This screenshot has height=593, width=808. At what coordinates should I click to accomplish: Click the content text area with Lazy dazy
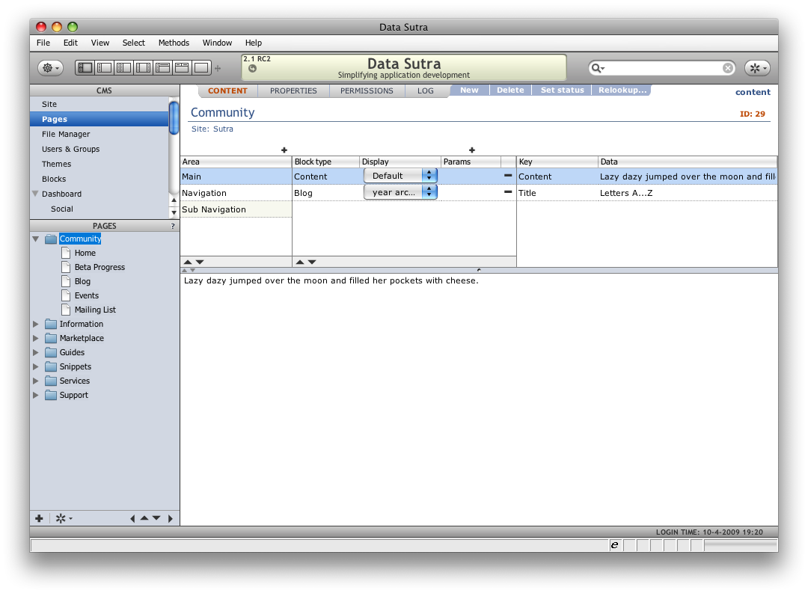pos(479,399)
